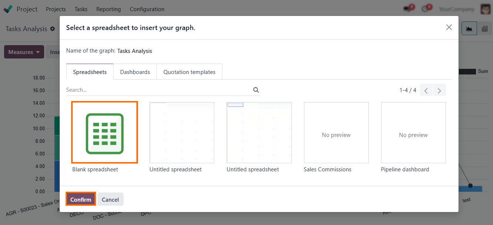Go to previous page of spreadsheets
493x225 pixels.
coord(426,90)
